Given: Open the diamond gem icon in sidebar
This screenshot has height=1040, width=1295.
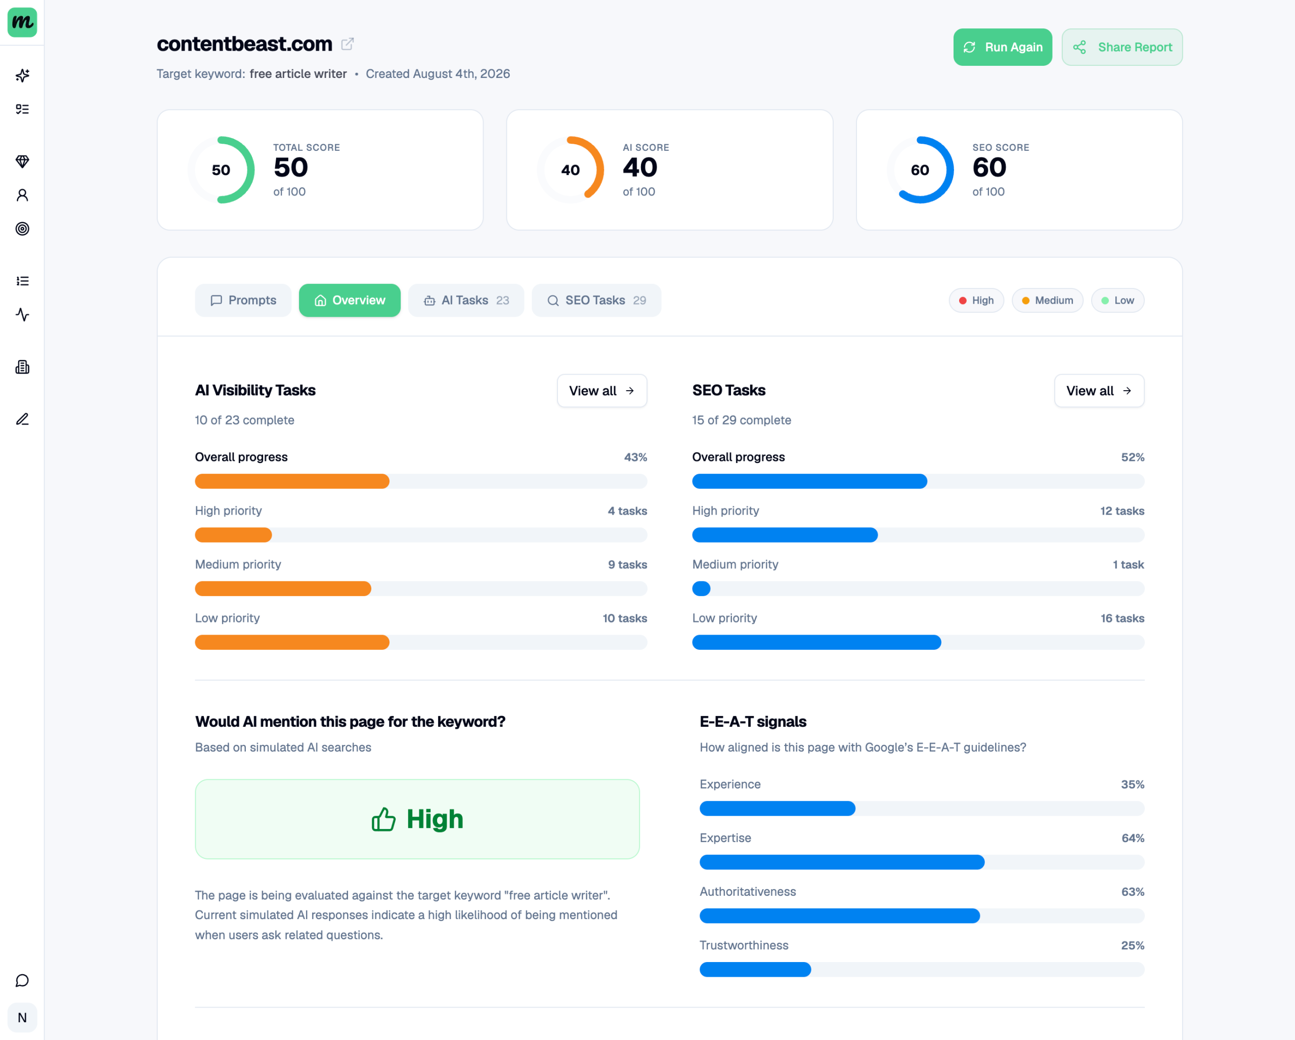Looking at the screenshot, I should (x=22, y=161).
